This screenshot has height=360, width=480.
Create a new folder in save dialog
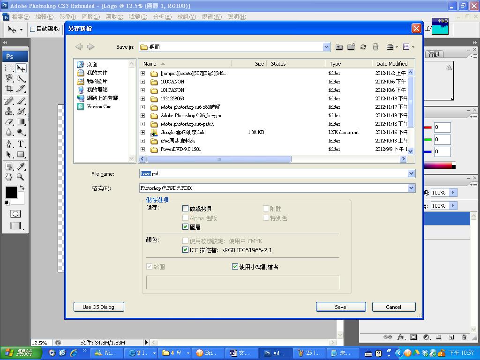[351, 47]
